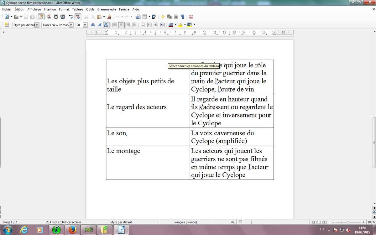The image size is (376, 235).
Task: Export the document directly as PDF
Action: 49,17
